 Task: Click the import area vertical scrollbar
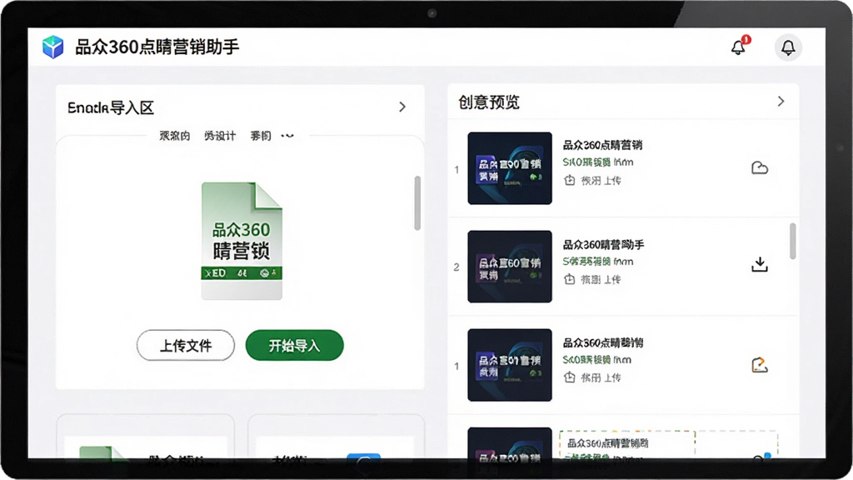click(417, 203)
